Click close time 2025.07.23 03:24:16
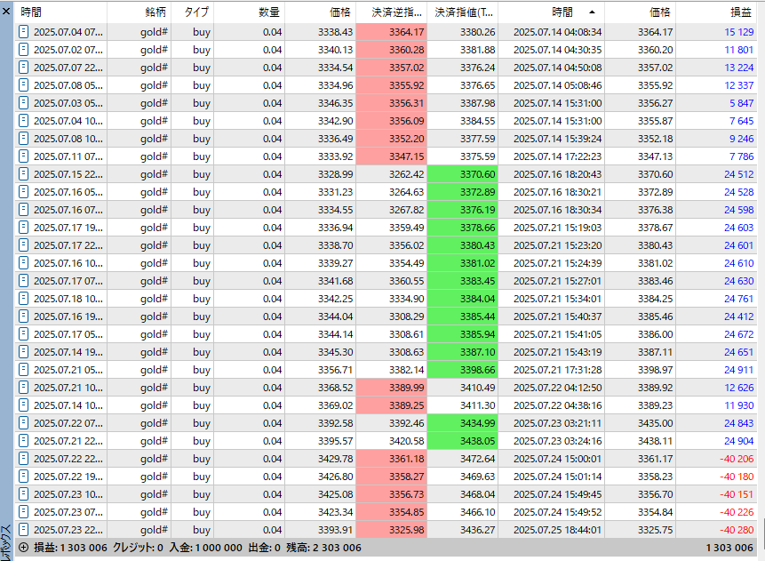 (557, 441)
